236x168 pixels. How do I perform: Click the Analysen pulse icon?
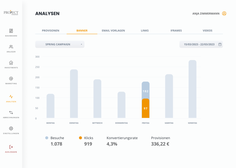click(11, 97)
